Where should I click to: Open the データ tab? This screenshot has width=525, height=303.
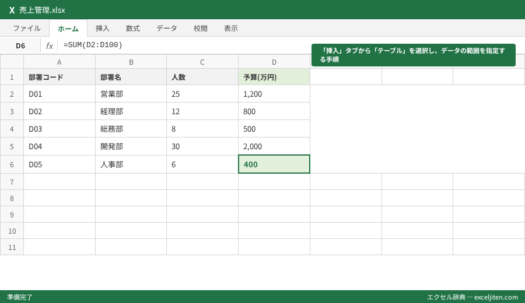(x=167, y=29)
